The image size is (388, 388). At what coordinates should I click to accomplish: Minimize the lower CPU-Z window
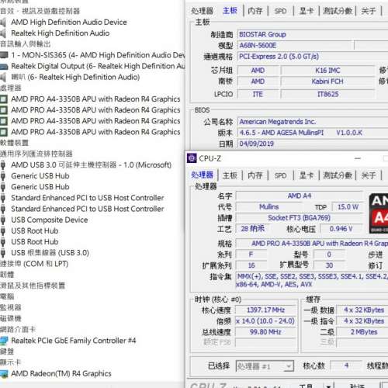point(358,158)
